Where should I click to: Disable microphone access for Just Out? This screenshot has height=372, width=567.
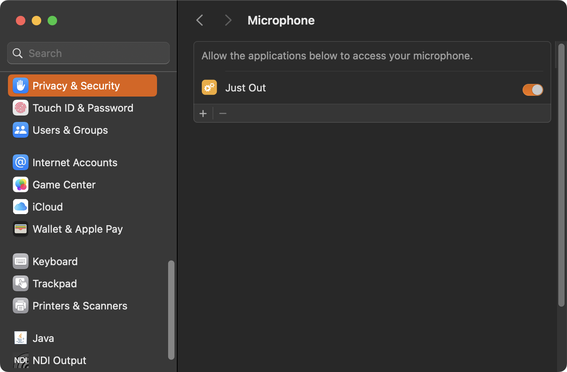click(x=533, y=90)
